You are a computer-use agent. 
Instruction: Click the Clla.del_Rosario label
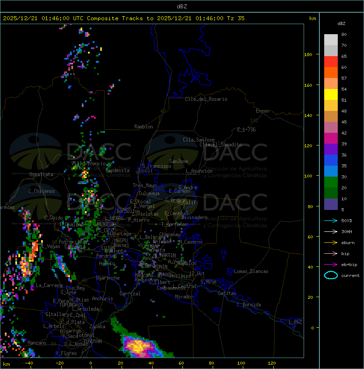206,99
